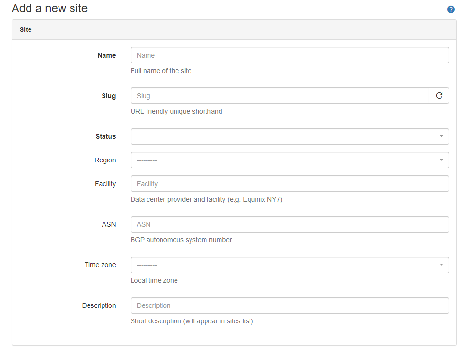Regenerate the slug with the refresh icon
Image resolution: width=470 pixels, height=349 pixels.
point(439,96)
